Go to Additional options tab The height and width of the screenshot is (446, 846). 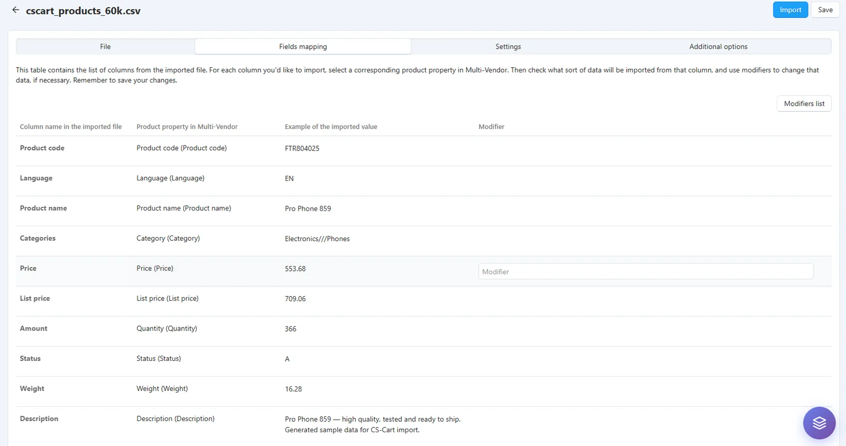[718, 47]
